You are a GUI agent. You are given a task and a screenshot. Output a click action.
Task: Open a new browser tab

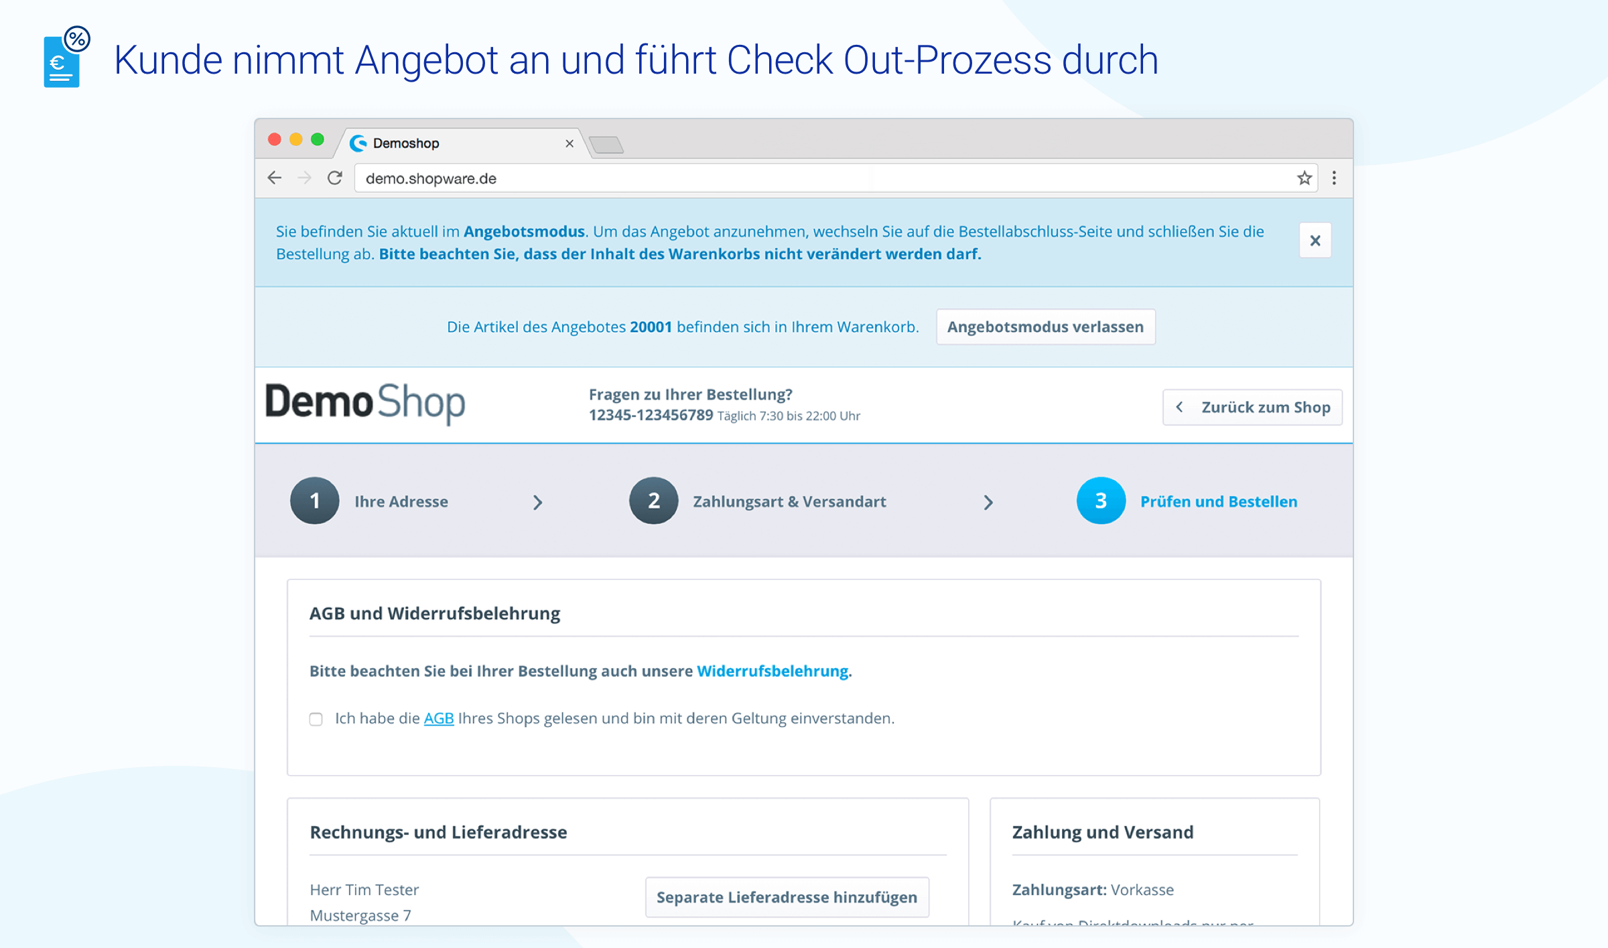(x=606, y=145)
